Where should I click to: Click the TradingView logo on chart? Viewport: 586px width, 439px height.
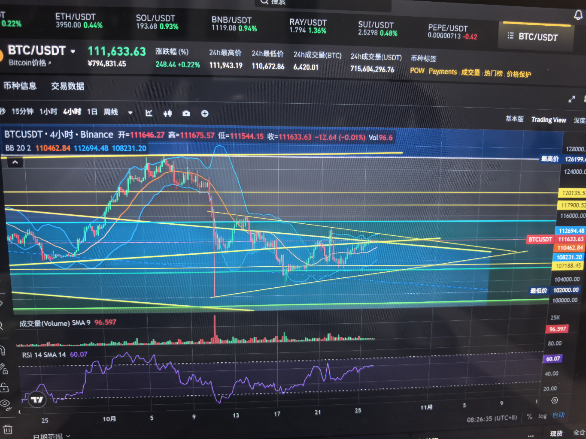pos(37,400)
